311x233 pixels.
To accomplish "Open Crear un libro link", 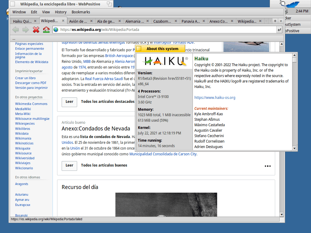I will (26, 78).
